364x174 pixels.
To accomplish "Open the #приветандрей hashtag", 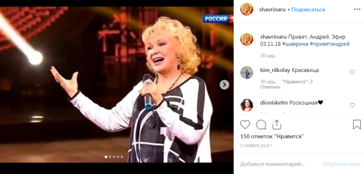I will [329, 44].
